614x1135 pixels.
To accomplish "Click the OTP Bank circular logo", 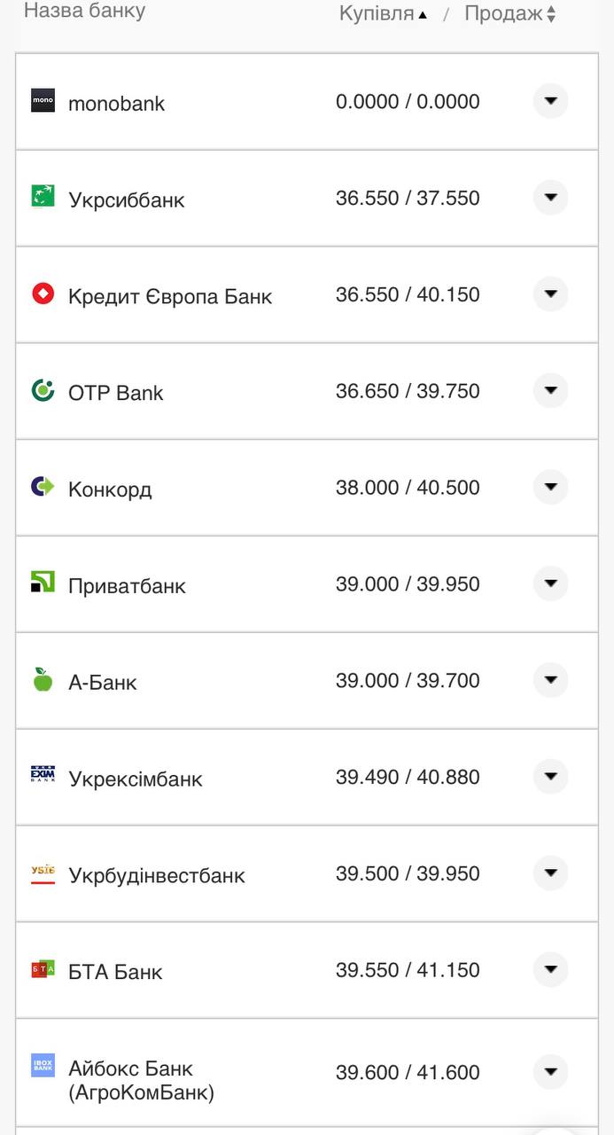I will 42,391.
